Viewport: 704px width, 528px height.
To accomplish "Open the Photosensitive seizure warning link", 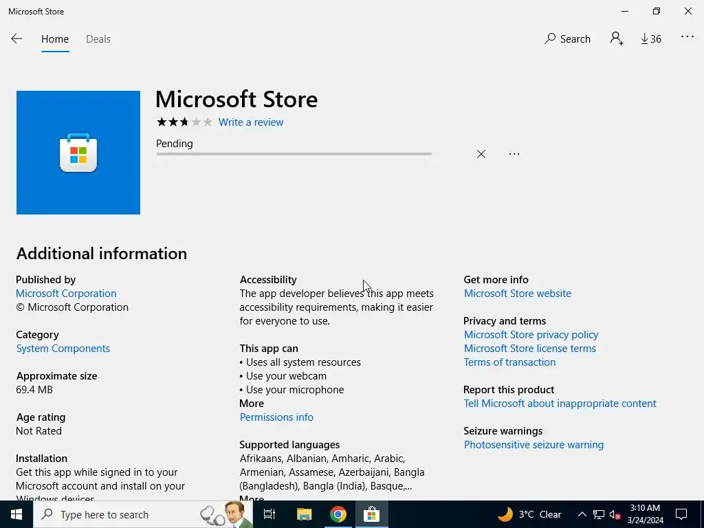I will [533, 445].
